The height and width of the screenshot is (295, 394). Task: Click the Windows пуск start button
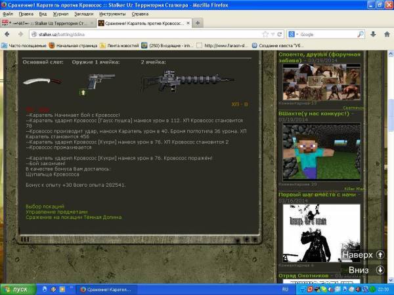point(16,288)
